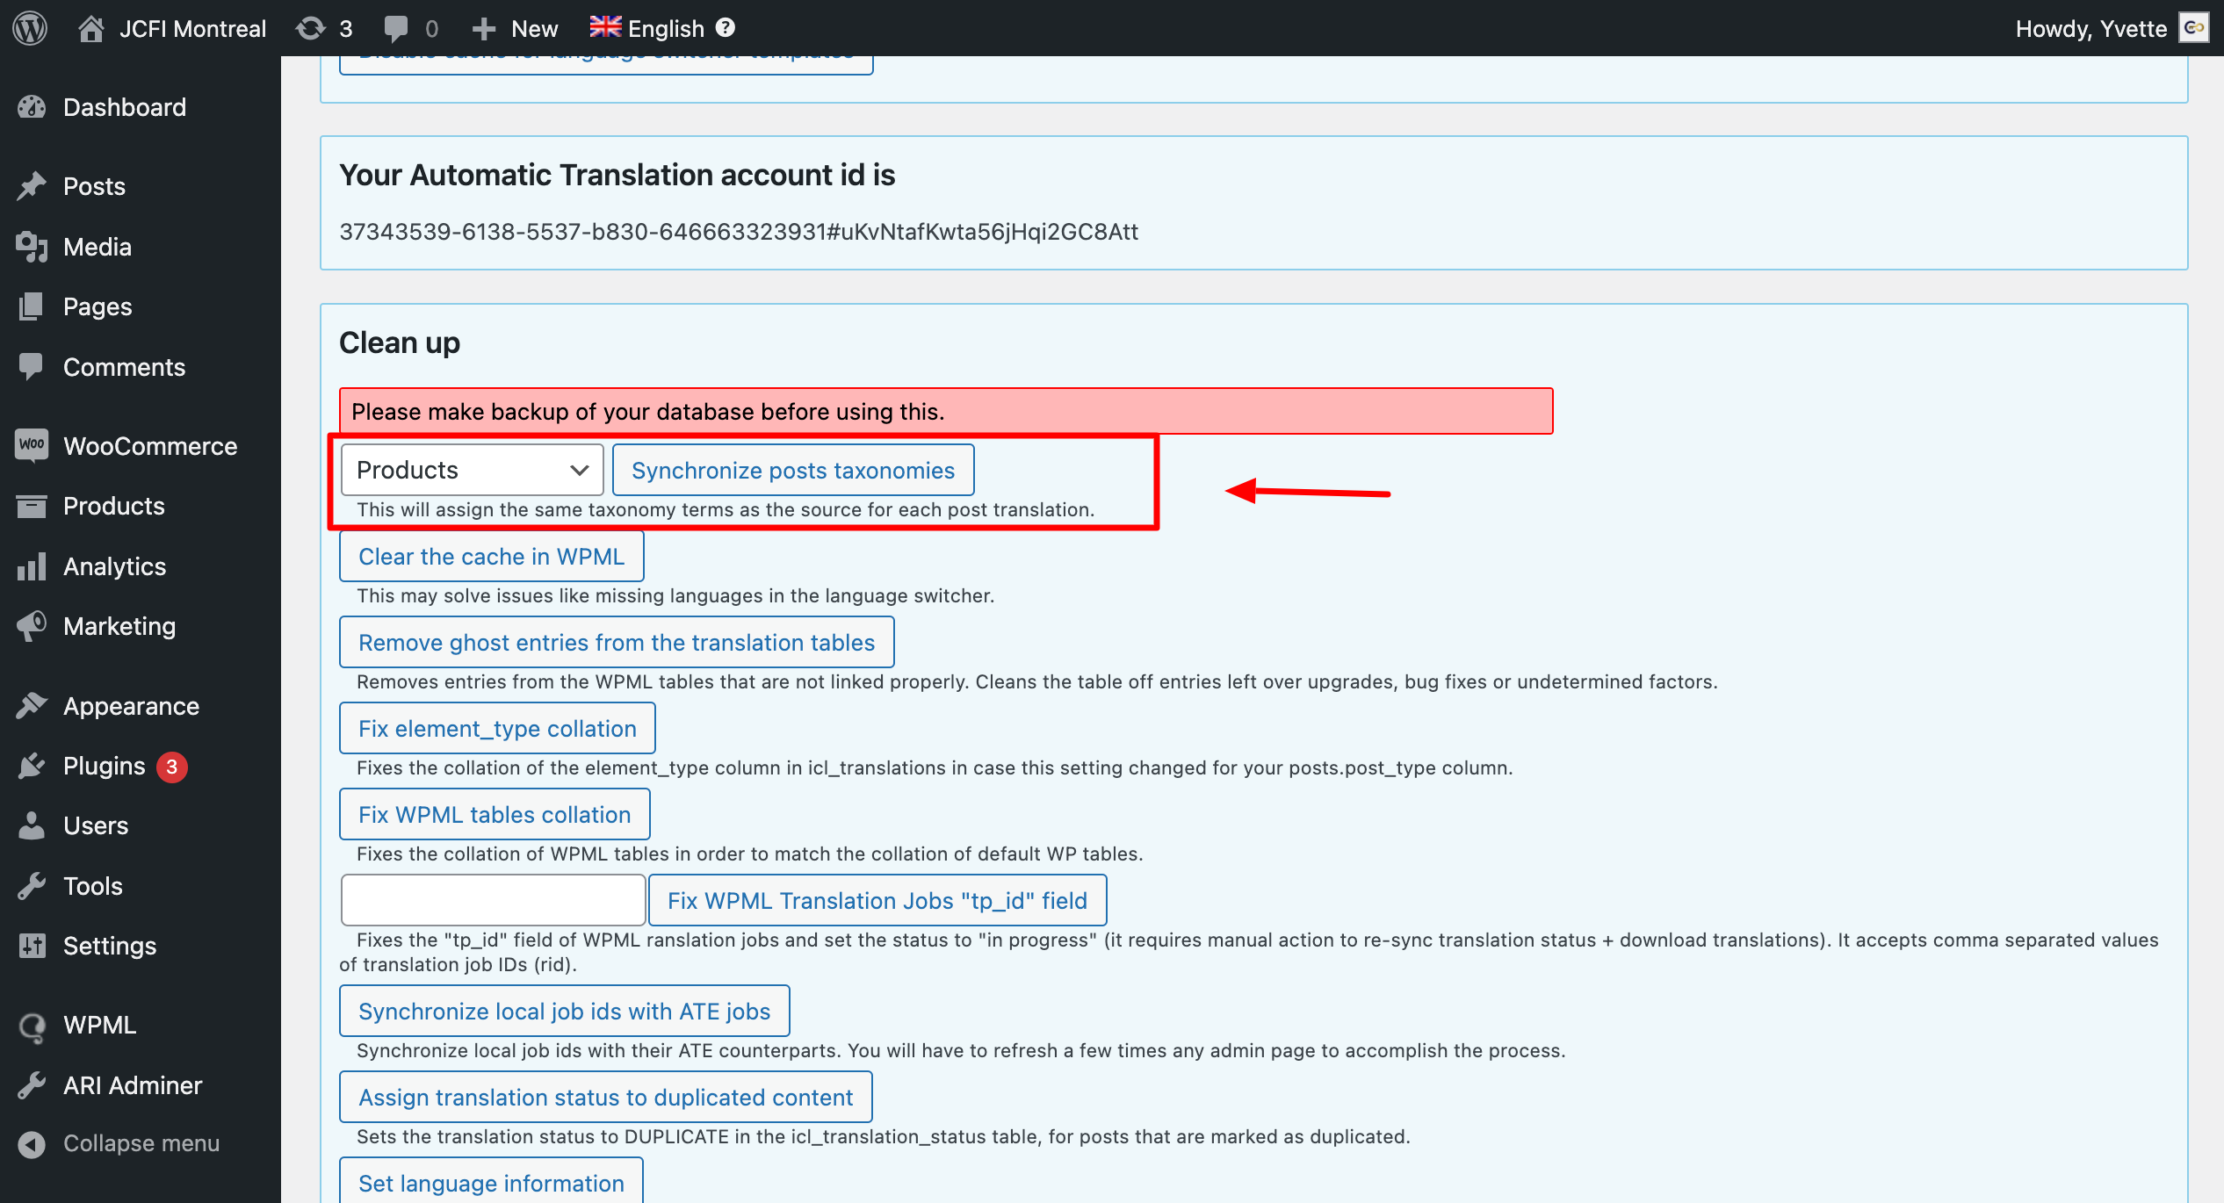Image resolution: width=2224 pixels, height=1203 pixels.
Task: Click Yvette's avatar in the admin bar
Action: pyautogui.click(x=2194, y=28)
